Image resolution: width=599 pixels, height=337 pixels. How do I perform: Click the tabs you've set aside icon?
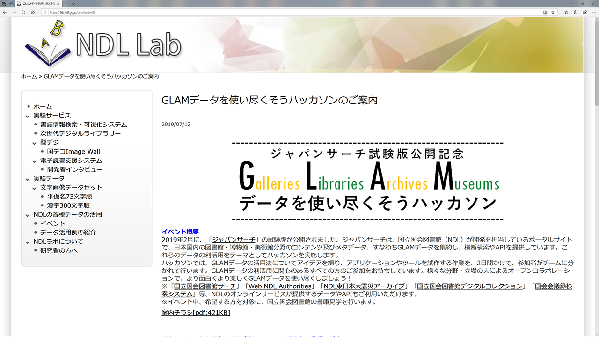pos(4,4)
